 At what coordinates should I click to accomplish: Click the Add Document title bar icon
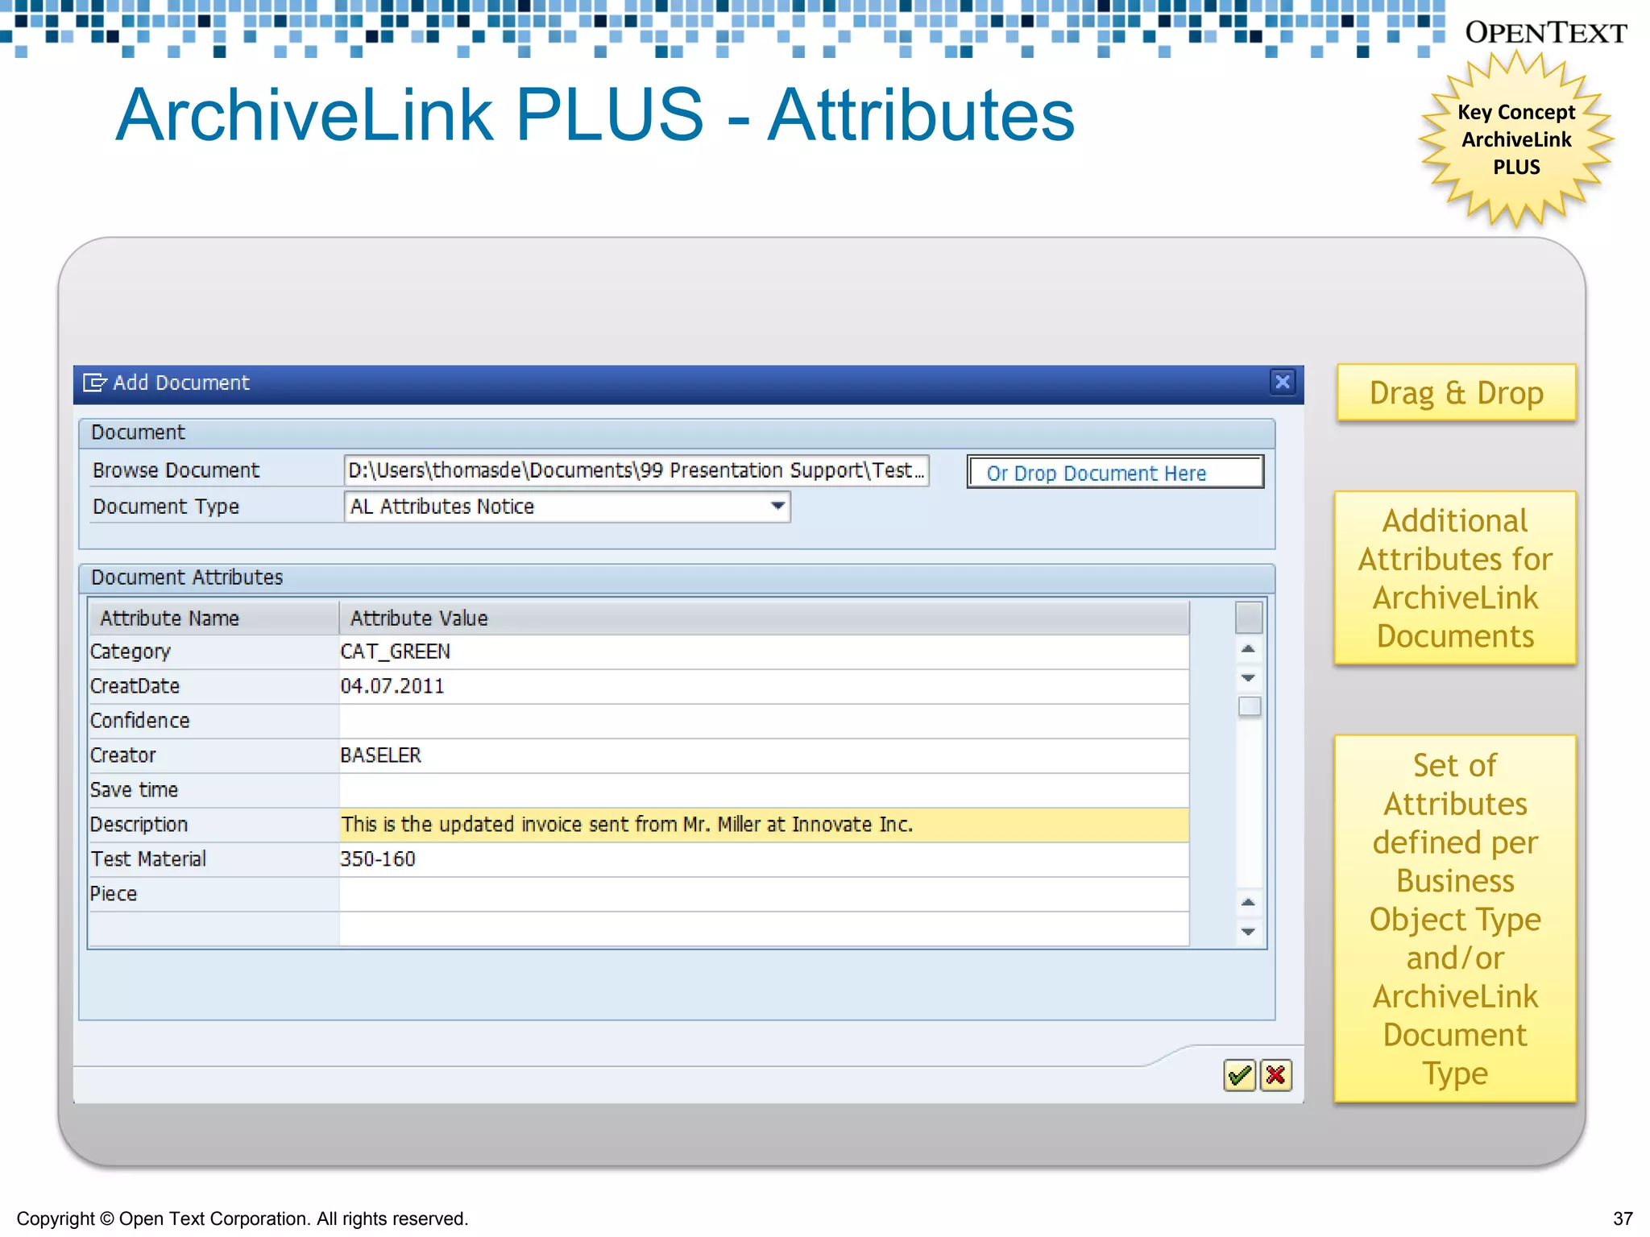click(94, 383)
